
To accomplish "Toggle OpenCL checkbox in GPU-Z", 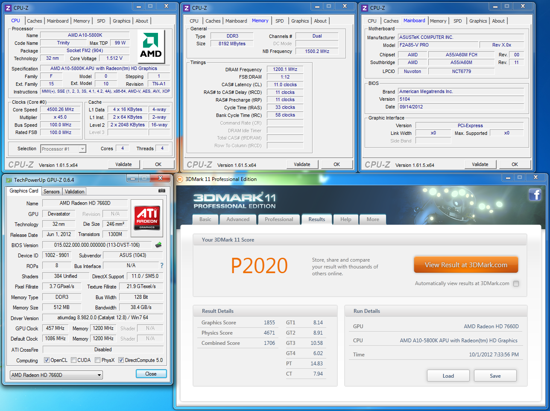I will [47, 360].
